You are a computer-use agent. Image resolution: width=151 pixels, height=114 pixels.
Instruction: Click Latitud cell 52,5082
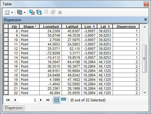72,84
